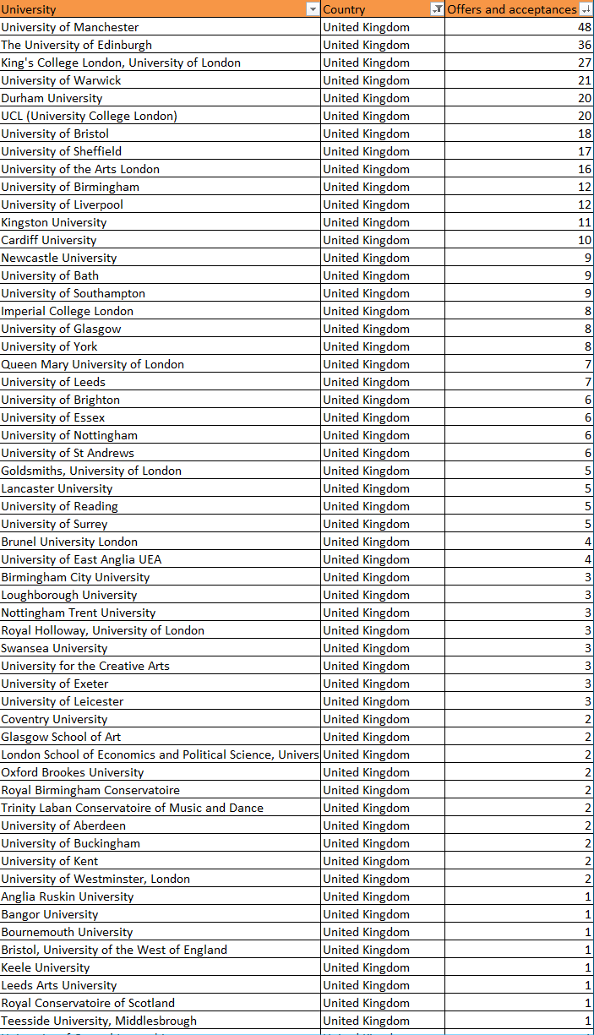Select the Anglia Ruskin University cell

pyautogui.click(x=161, y=896)
